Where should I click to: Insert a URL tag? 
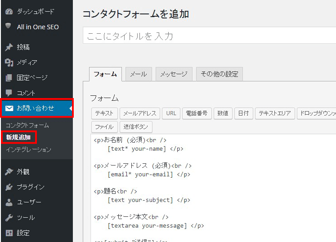(171, 113)
